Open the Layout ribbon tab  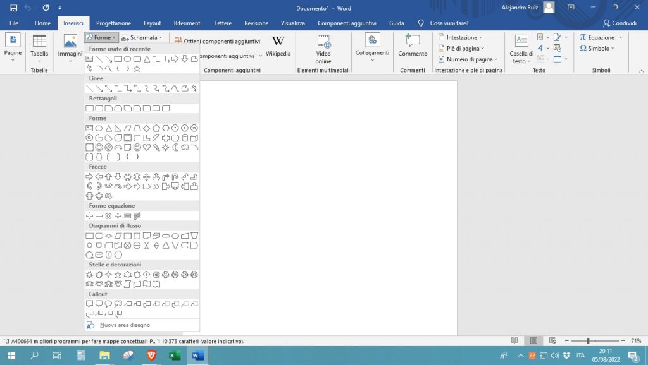[153, 23]
